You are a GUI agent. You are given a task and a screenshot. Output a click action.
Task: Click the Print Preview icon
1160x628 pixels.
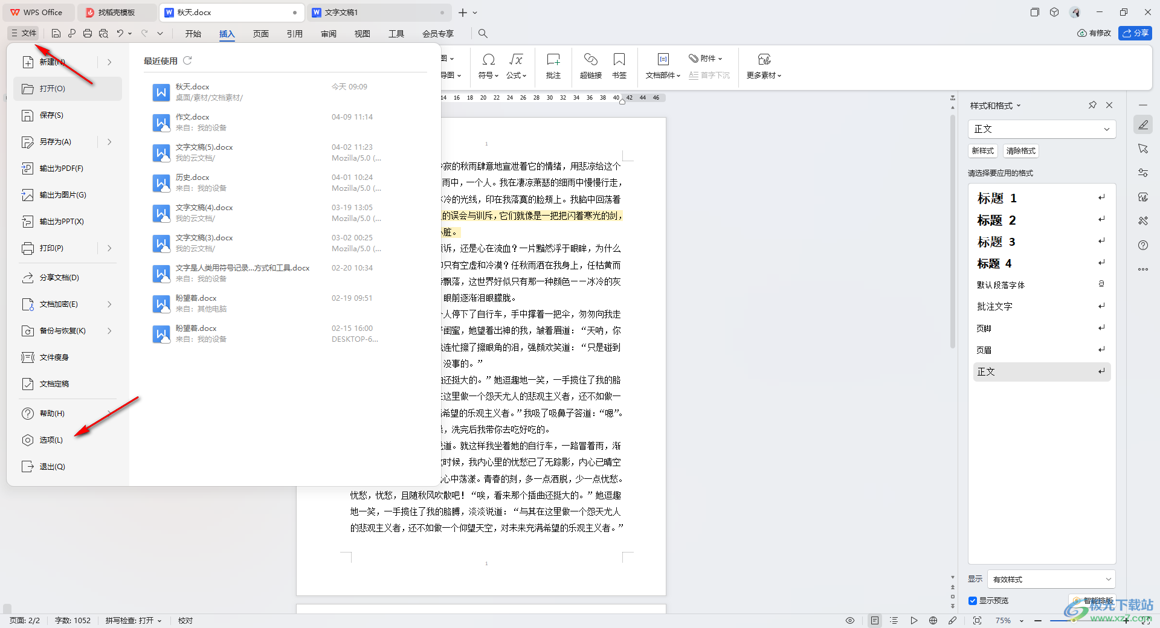point(103,34)
